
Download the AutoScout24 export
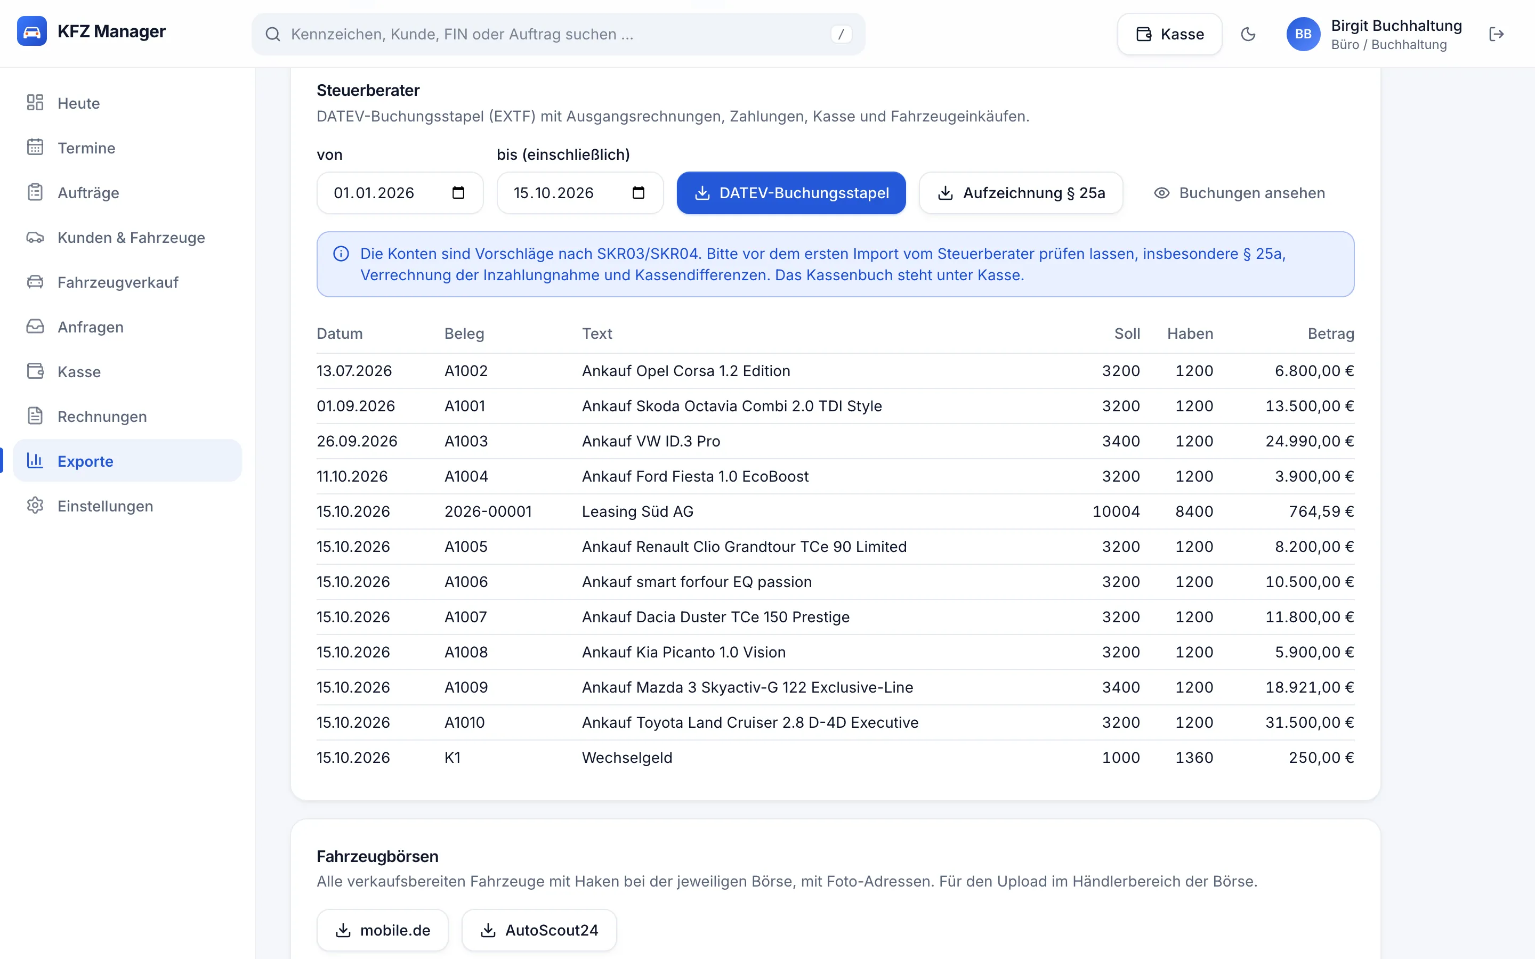tap(539, 930)
